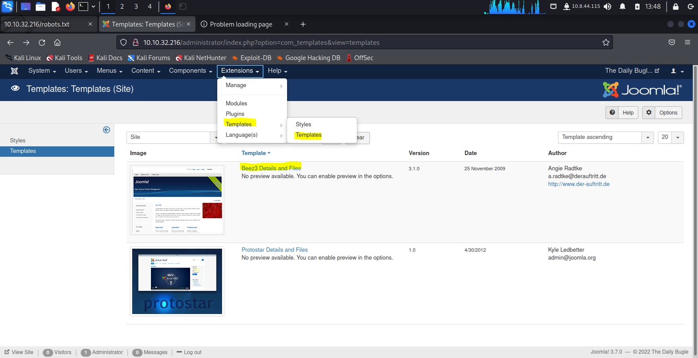
Task: Click the Joomla logo icon in admin menu
Action: tap(14, 71)
